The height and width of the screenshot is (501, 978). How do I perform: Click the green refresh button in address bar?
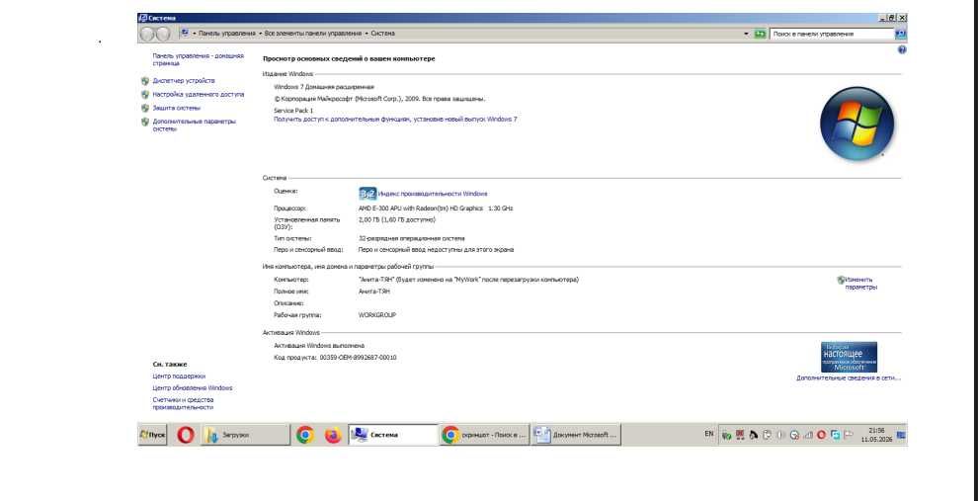tap(760, 34)
